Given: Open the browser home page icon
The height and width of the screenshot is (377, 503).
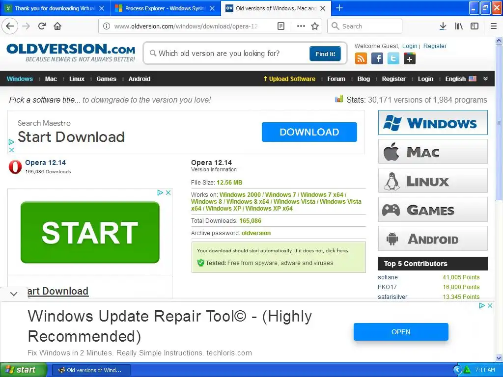Looking at the screenshot, I should pyautogui.click(x=57, y=26).
